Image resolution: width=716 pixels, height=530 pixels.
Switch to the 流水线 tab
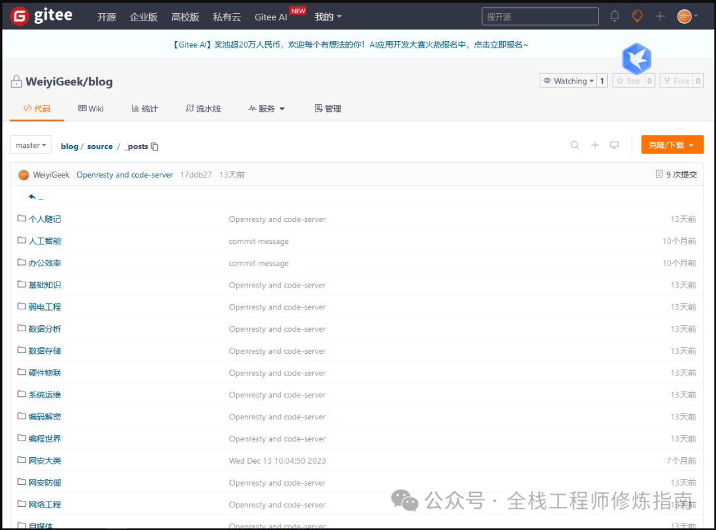pos(204,109)
